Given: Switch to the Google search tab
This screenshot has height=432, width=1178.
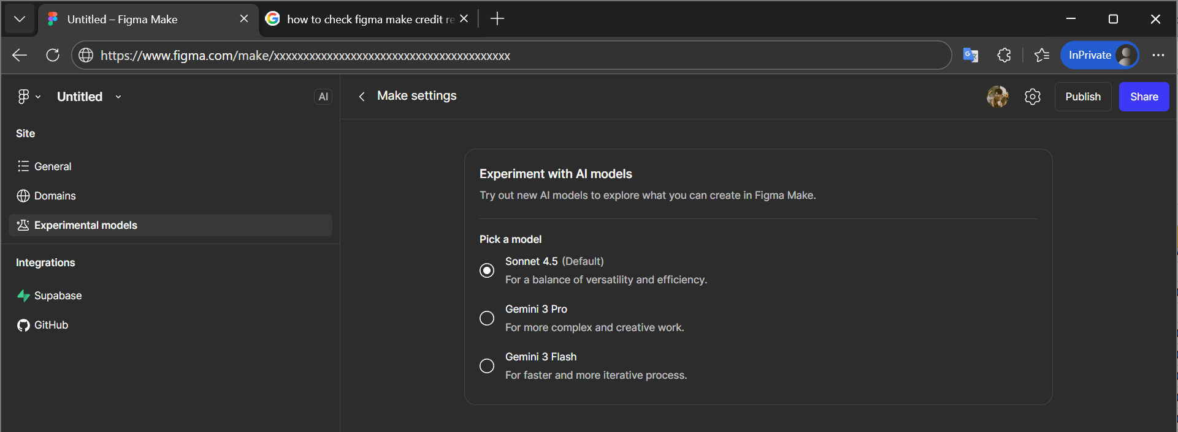Looking at the screenshot, I should 368,19.
